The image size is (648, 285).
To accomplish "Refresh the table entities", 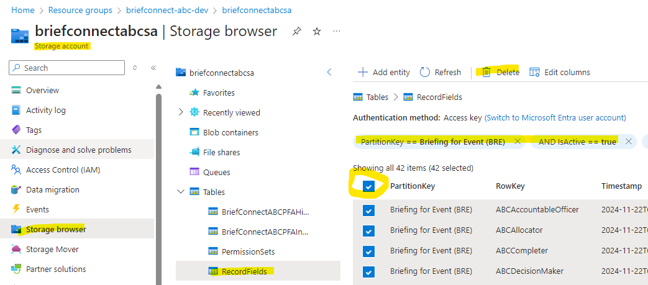I will 440,72.
